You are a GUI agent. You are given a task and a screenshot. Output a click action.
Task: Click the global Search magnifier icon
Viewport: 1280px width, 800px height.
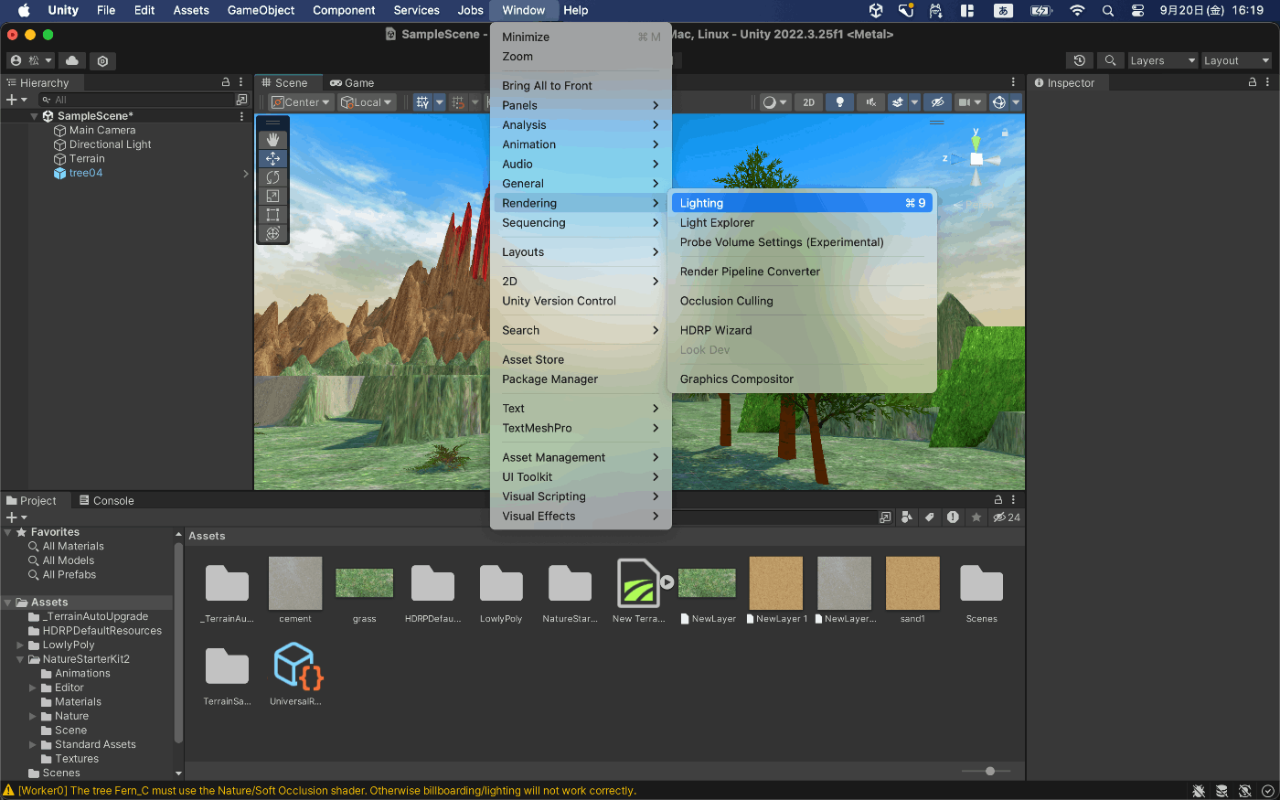[x=1110, y=60]
